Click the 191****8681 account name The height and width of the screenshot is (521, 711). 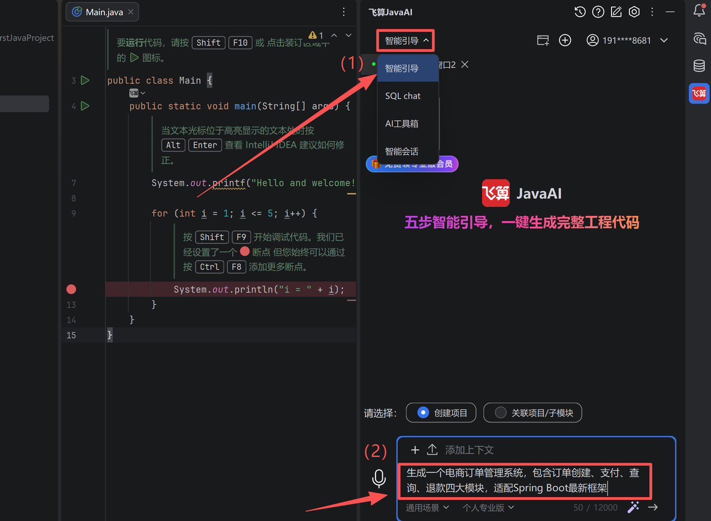coord(627,40)
